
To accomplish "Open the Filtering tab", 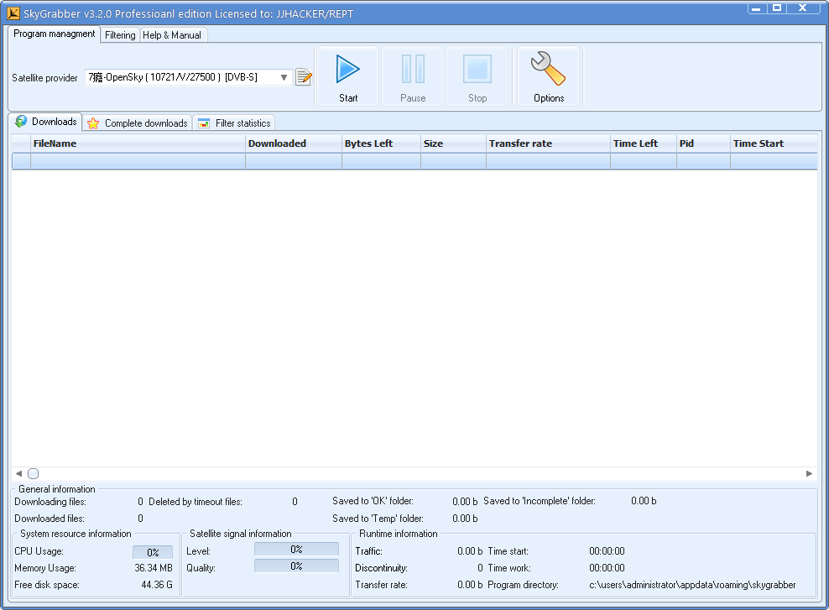I will click(120, 35).
